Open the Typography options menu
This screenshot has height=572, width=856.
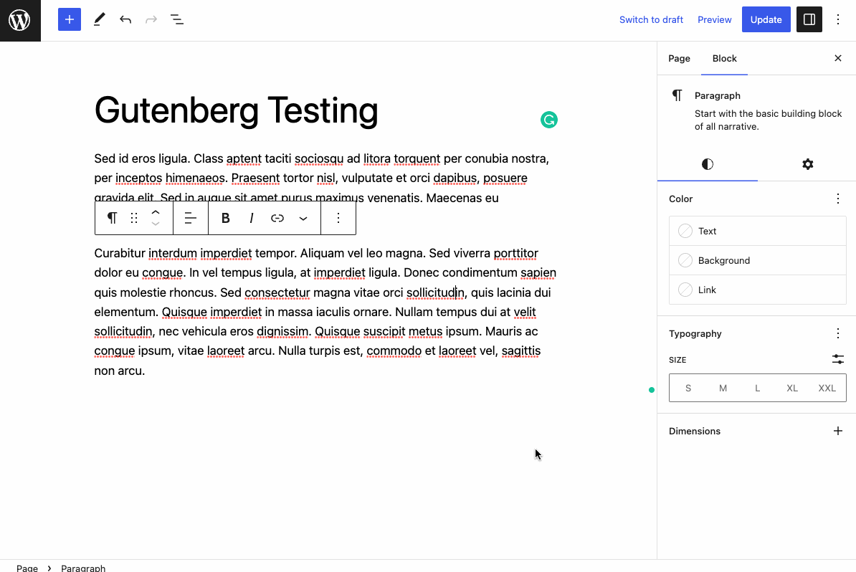(838, 333)
